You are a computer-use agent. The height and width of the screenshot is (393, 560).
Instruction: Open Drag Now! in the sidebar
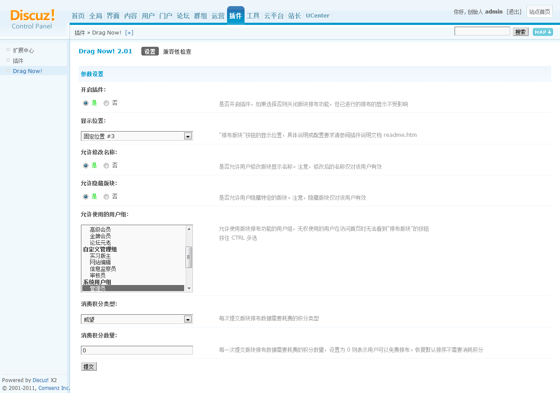[x=28, y=71]
